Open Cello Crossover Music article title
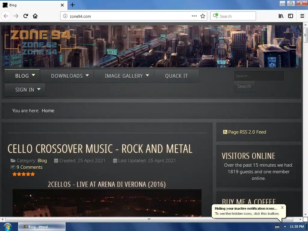308x231 pixels. tap(100, 149)
